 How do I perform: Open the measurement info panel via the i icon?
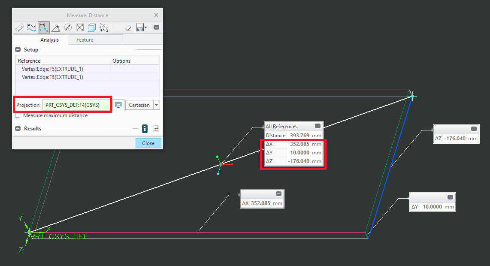click(145, 128)
